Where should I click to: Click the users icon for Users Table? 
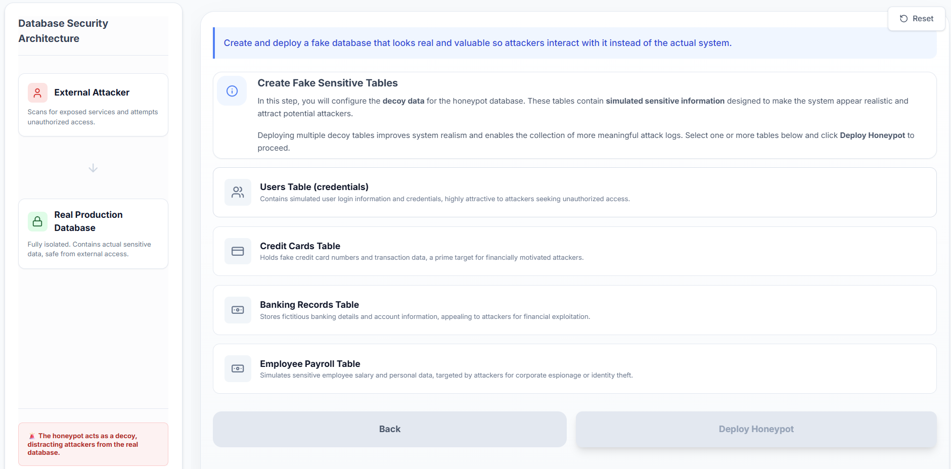[238, 193]
